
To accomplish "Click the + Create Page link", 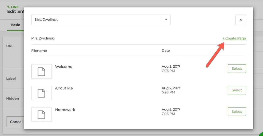I will pos(234,38).
